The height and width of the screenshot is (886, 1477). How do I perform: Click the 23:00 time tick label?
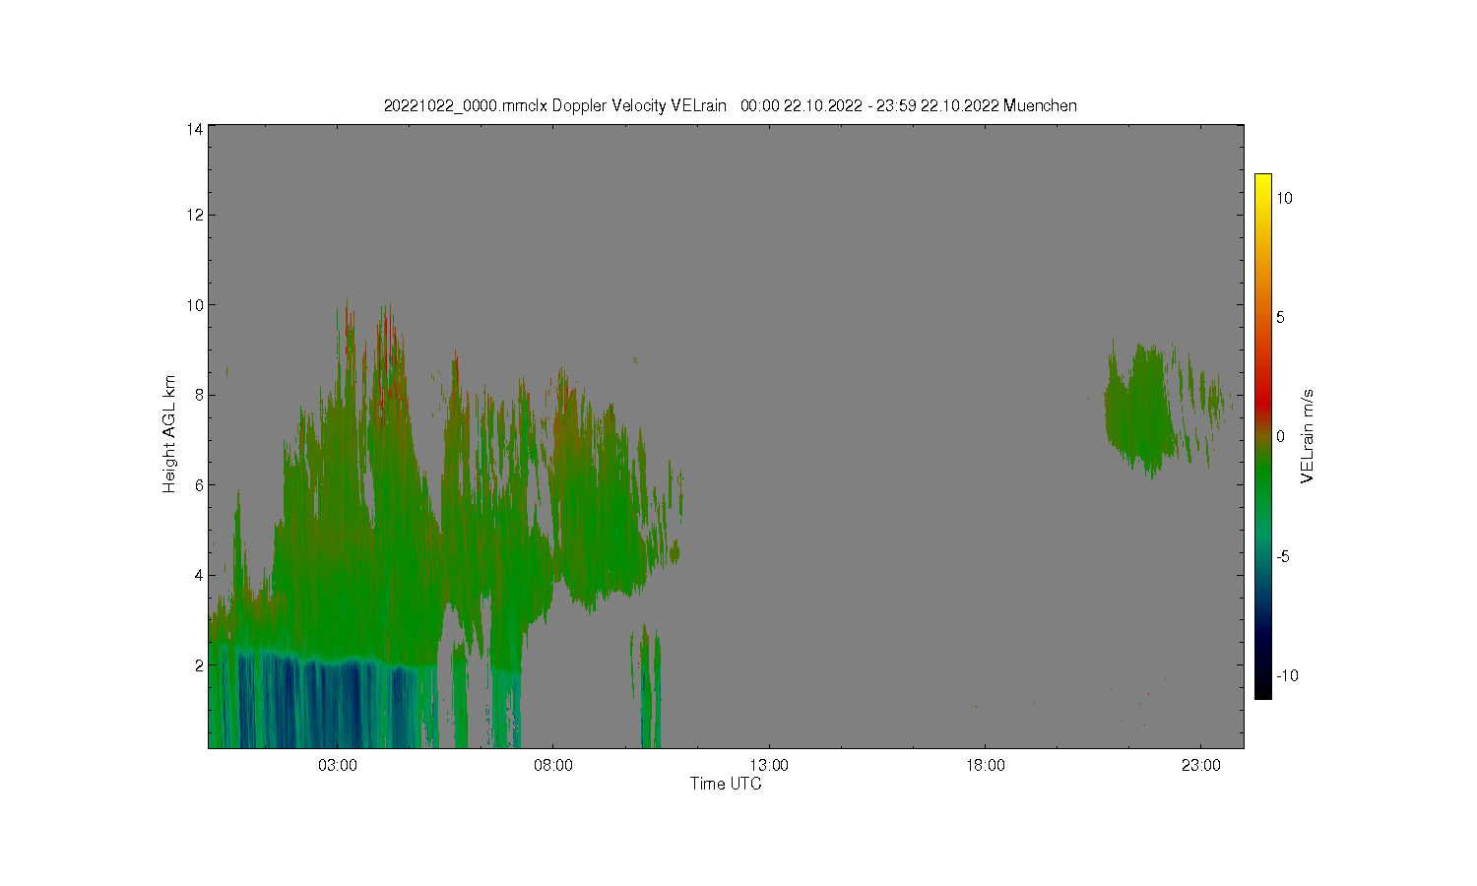coord(1201,765)
